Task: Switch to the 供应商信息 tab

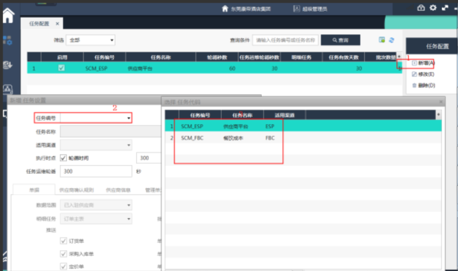Action: coord(118,189)
